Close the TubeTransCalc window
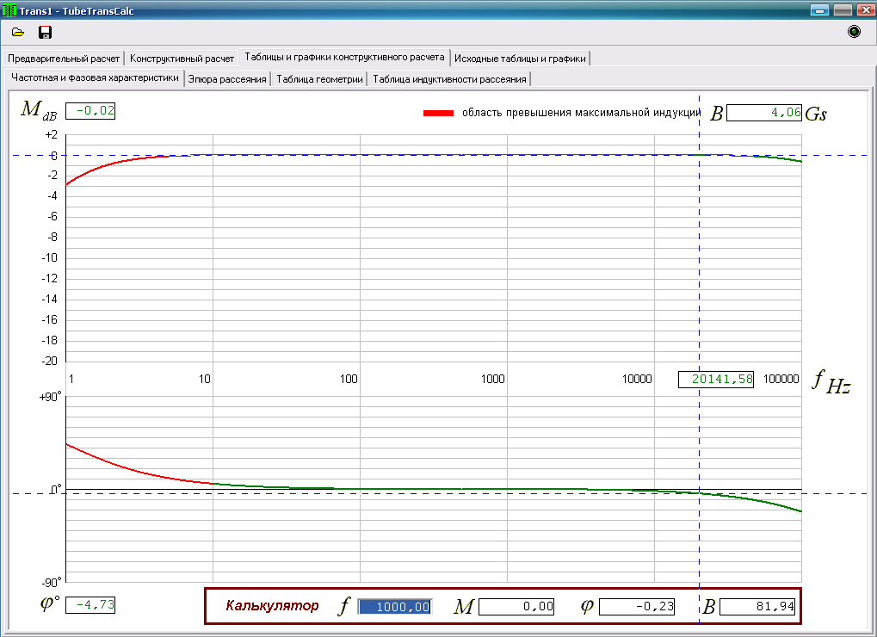 click(x=865, y=10)
